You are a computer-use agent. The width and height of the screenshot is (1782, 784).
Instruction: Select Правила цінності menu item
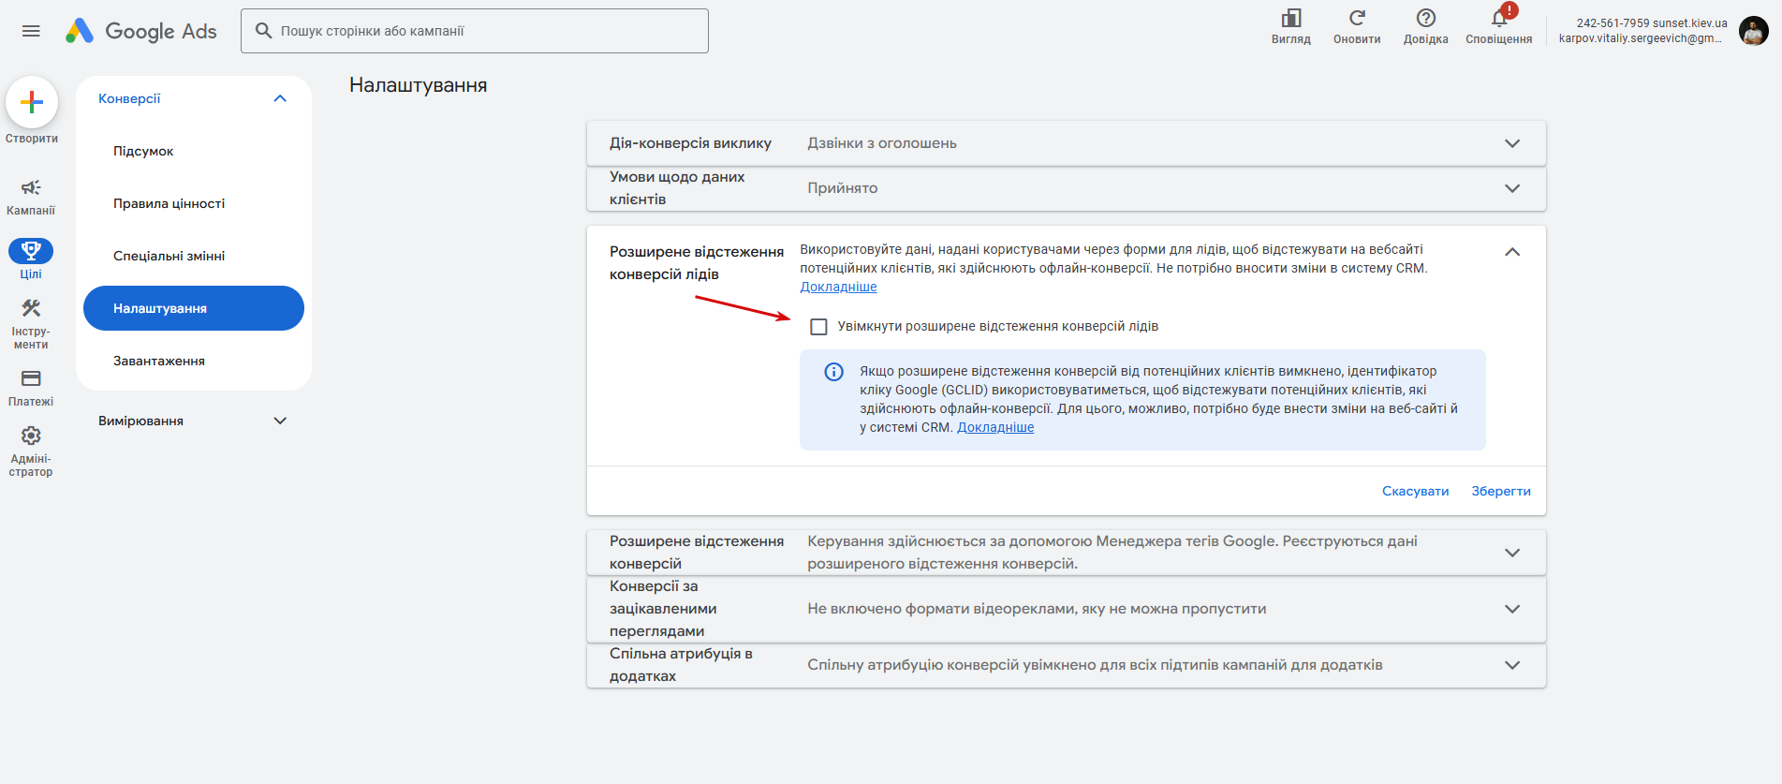click(169, 203)
